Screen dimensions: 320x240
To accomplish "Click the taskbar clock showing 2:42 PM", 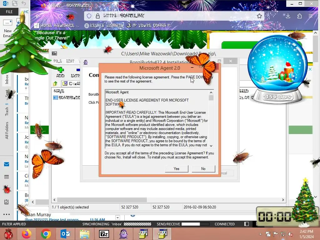I will tap(306, 234).
